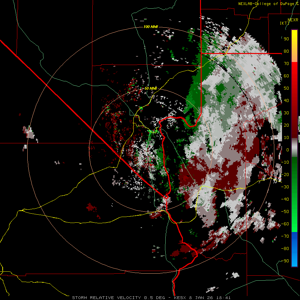300x300 pixels.
Task: Click the 40 value on the velocity scale
Action: click(286, 100)
